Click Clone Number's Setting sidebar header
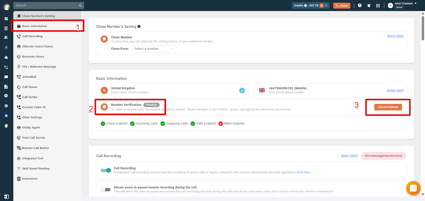 point(47,16)
